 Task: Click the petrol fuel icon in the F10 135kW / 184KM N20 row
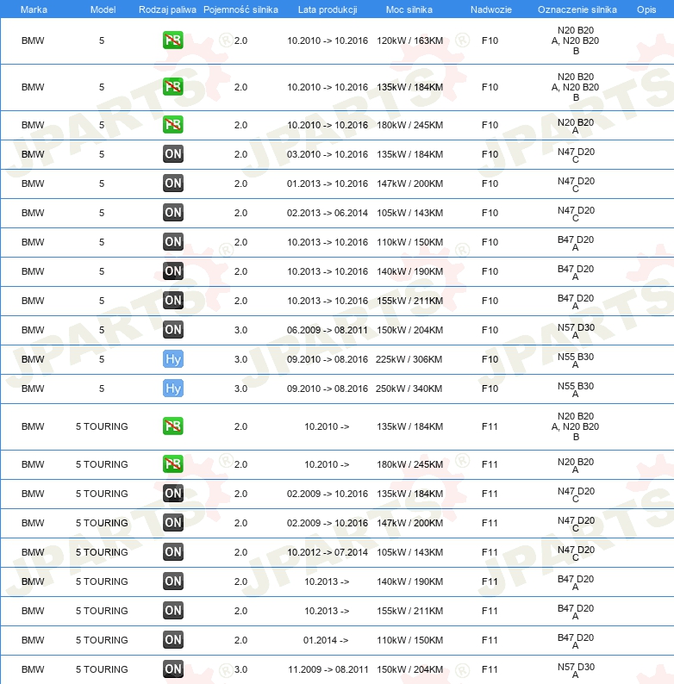[173, 87]
